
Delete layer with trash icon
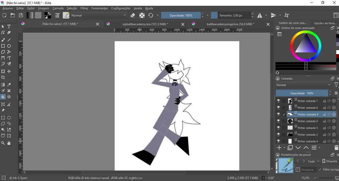[336, 148]
